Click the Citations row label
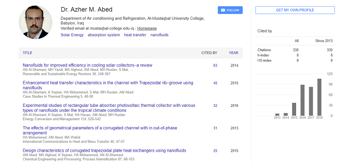This screenshot has width=353, height=164. (x=264, y=50)
